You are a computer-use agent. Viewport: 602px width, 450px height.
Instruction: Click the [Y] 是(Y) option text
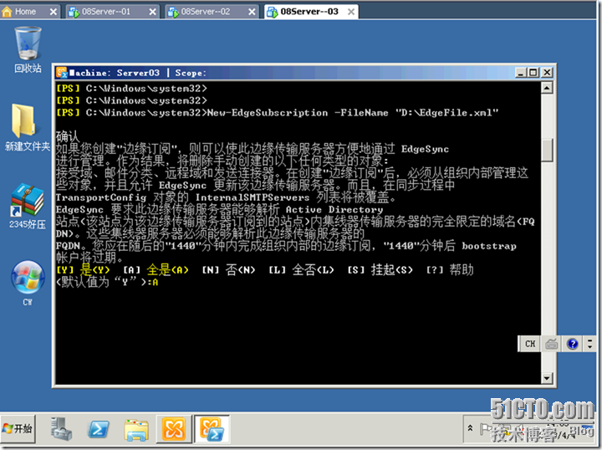[83, 270]
